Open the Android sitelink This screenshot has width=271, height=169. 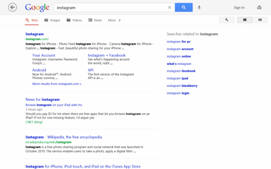click(39, 70)
